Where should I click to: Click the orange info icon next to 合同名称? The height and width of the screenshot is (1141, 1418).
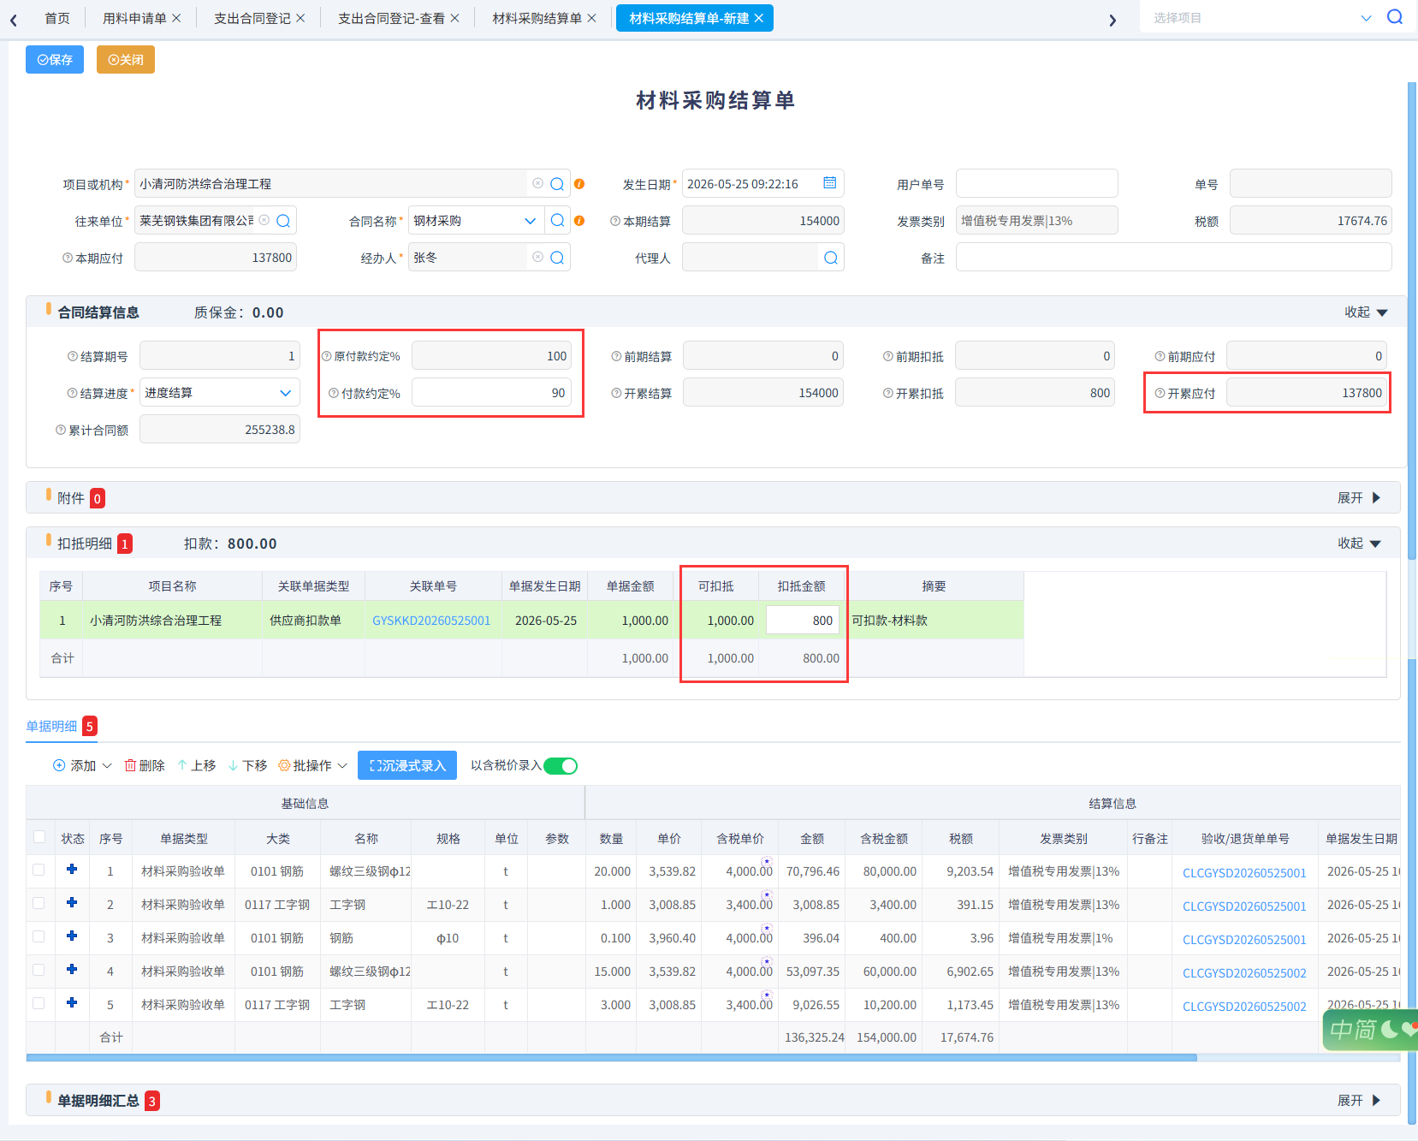click(x=579, y=221)
